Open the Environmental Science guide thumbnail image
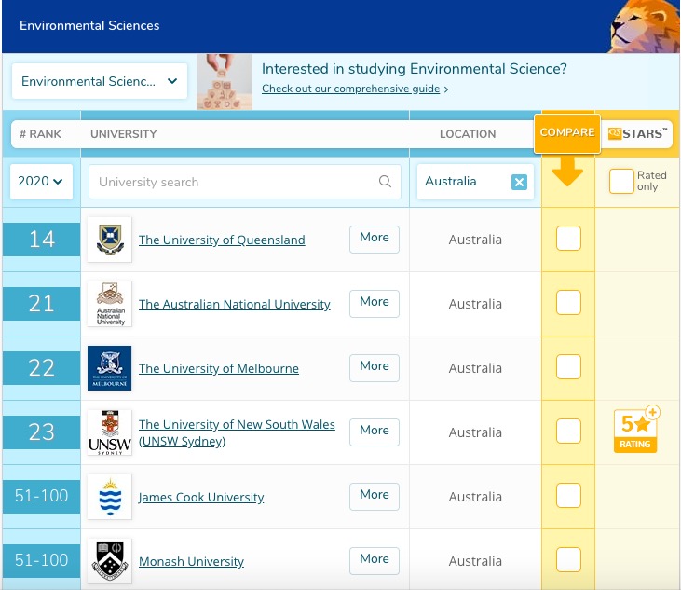Image resolution: width=681 pixels, height=590 pixels. [225, 82]
